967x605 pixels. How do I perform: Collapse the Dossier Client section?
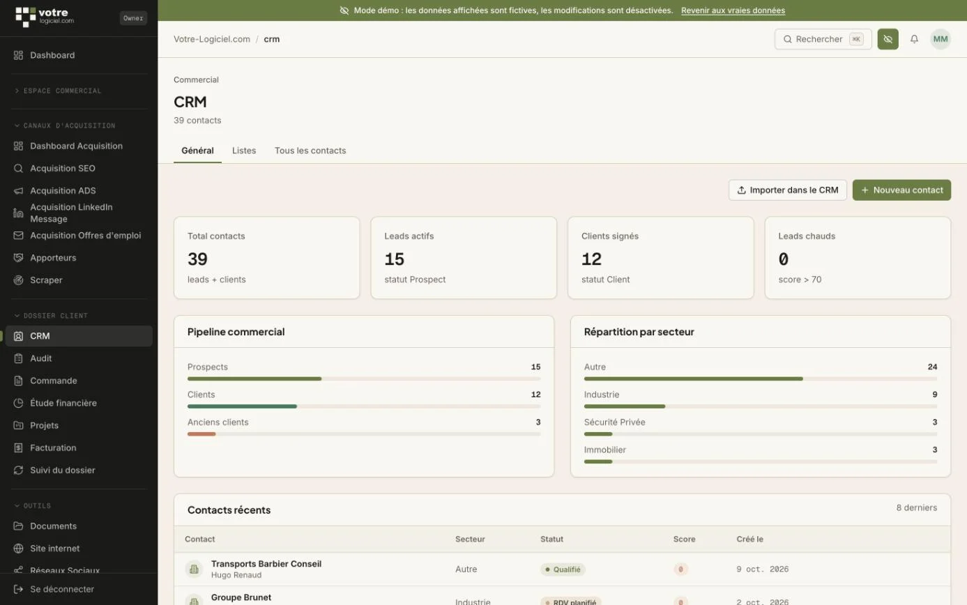click(52, 316)
